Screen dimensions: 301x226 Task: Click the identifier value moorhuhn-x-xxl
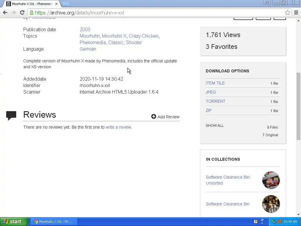pos(94,86)
